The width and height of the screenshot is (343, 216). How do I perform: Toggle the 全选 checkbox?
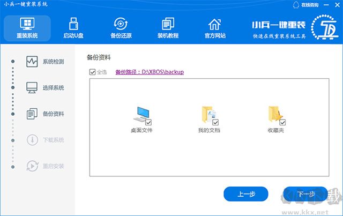pos(93,72)
